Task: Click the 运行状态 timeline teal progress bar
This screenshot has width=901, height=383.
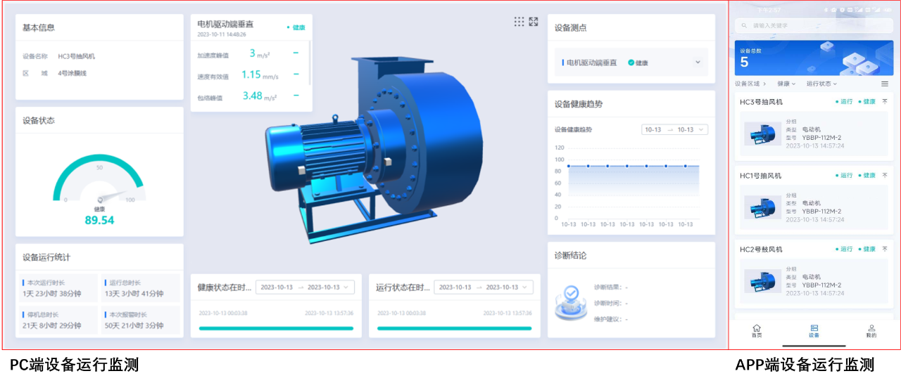Action: point(454,328)
